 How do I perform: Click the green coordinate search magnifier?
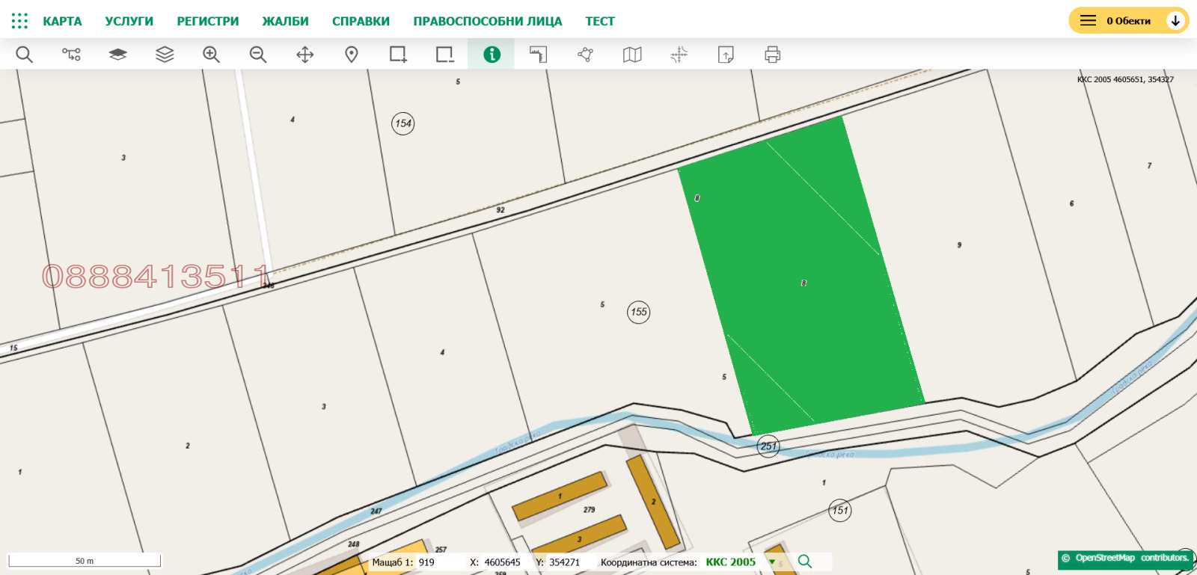click(805, 562)
